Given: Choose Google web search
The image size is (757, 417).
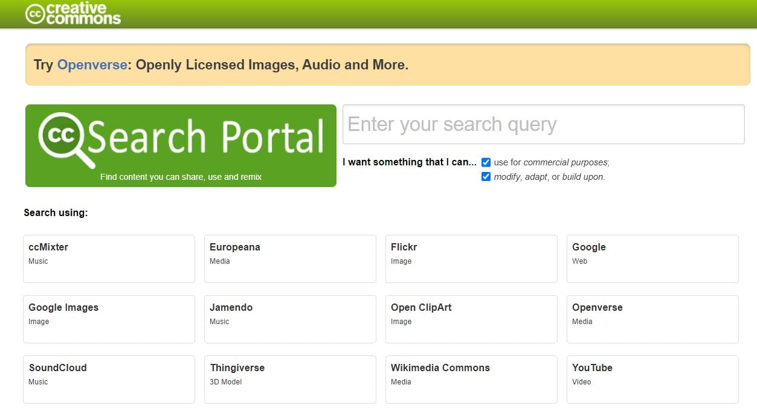Looking at the screenshot, I should [652, 259].
